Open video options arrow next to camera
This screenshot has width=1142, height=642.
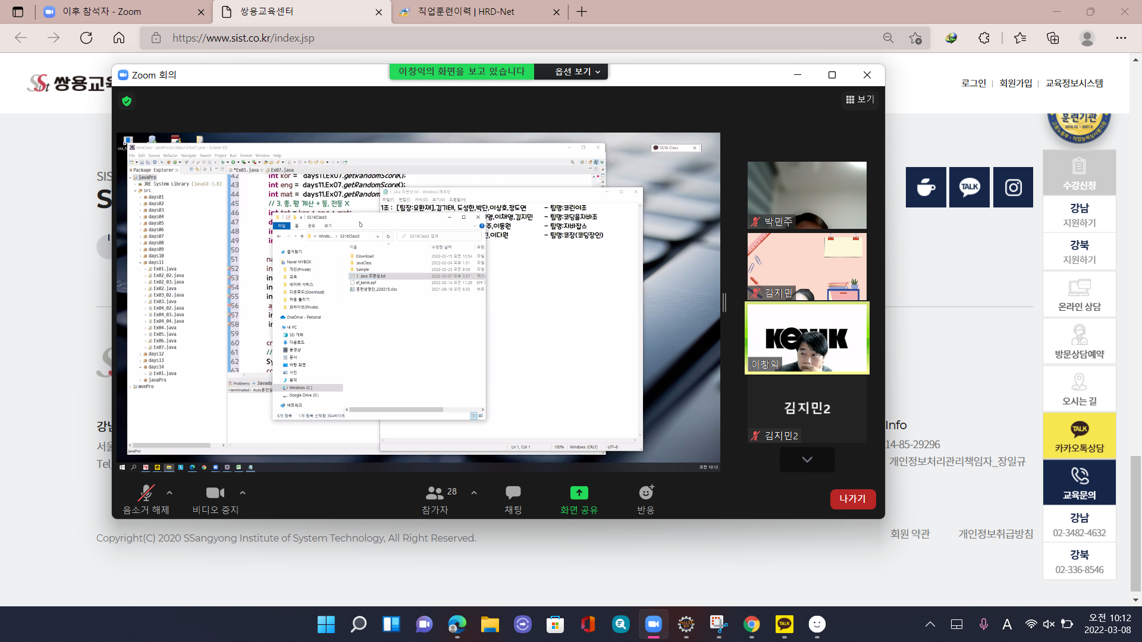click(243, 493)
